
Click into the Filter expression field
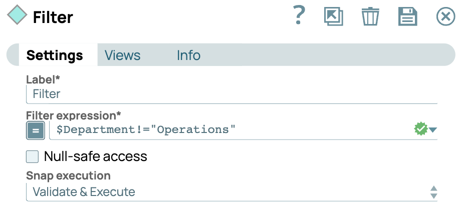tap(231, 130)
